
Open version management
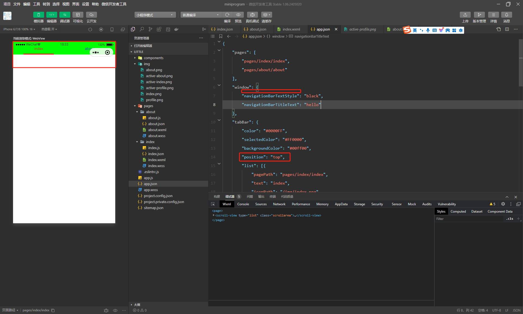[x=479, y=15]
